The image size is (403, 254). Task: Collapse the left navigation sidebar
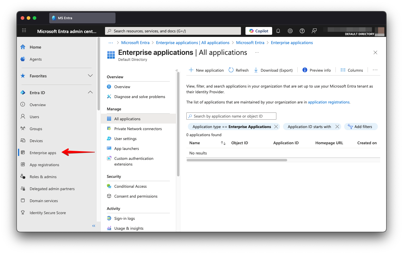(x=94, y=226)
